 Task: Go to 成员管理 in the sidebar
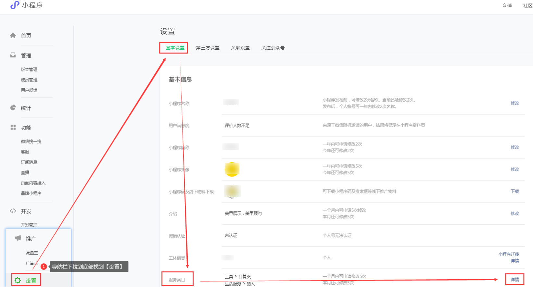coord(29,80)
